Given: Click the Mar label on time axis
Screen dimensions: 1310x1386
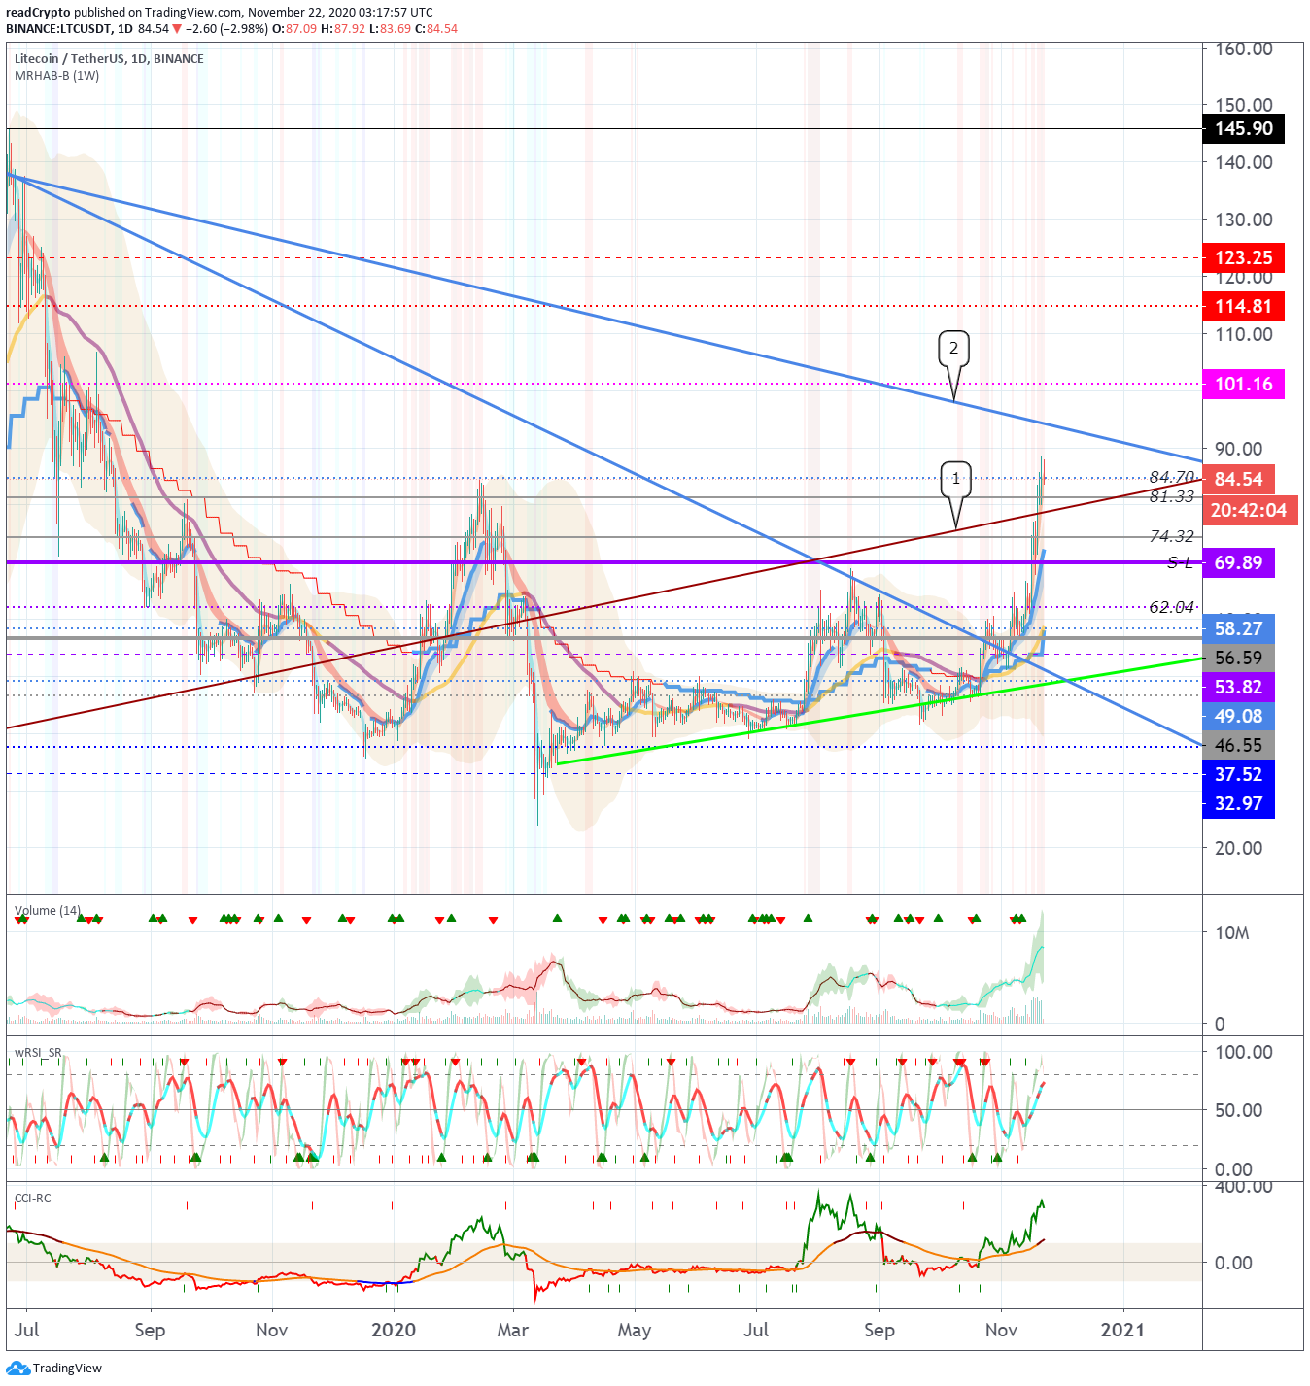Looking at the screenshot, I should (512, 1330).
